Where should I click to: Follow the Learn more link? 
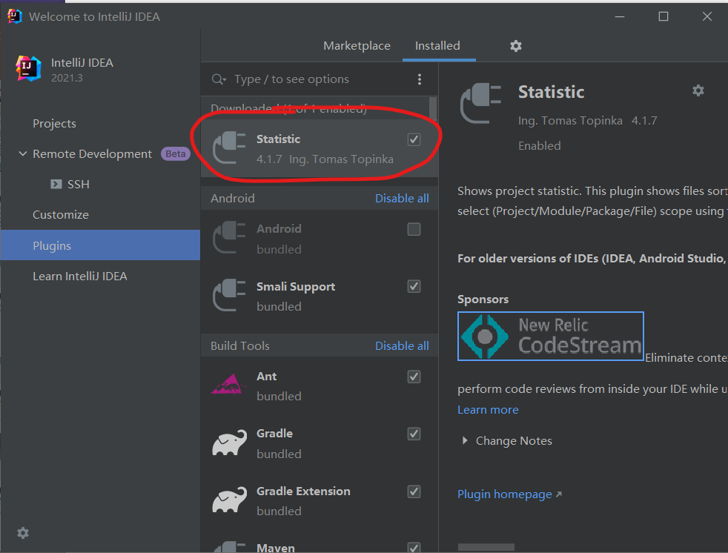point(488,409)
